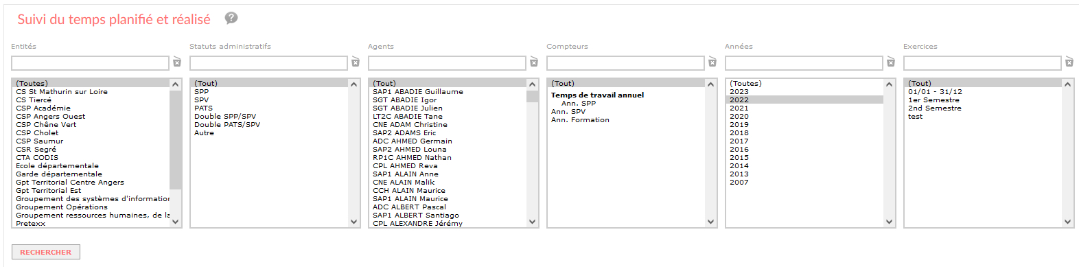Screen dimensions: 1079x267
Task: Clear the Années filter trash icon
Action: pyautogui.click(x=890, y=62)
